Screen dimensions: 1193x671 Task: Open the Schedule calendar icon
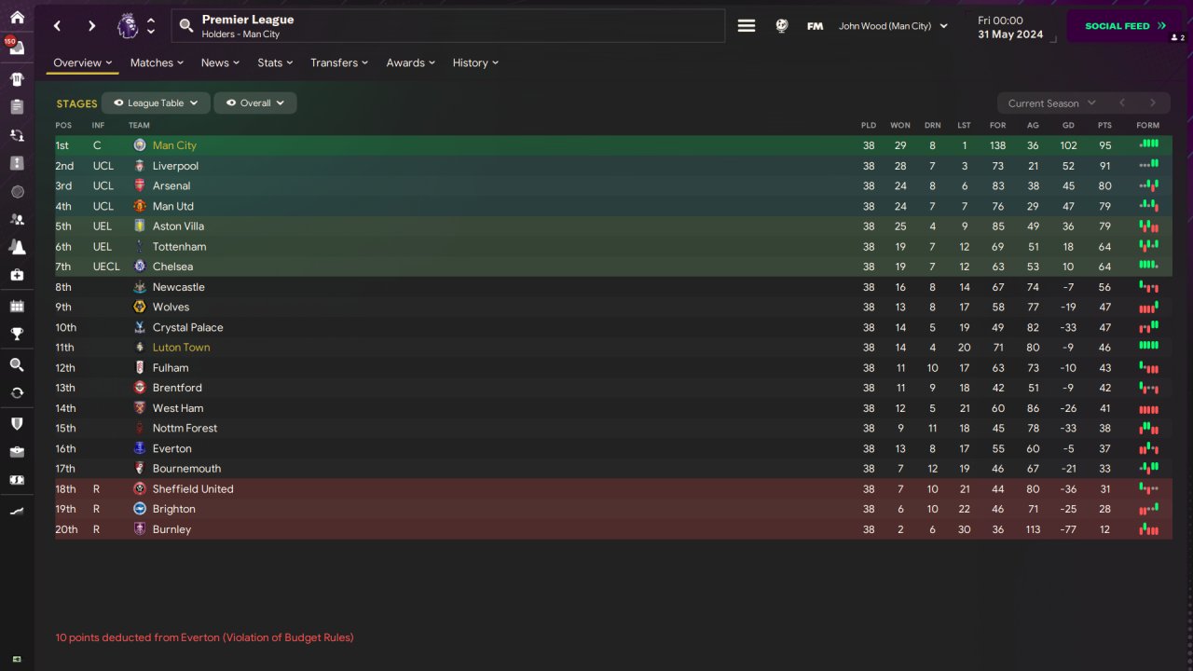[x=17, y=306]
